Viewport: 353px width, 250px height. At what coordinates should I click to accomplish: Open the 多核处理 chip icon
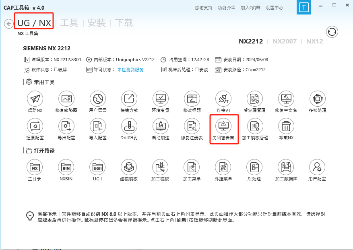tap(317, 99)
